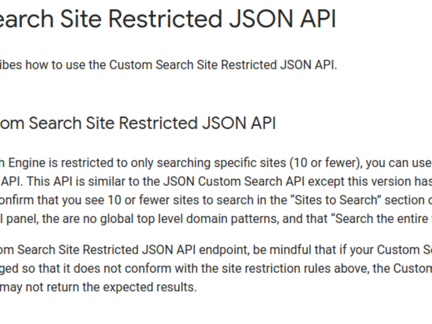This screenshot has width=432, height=324.
Task: Click the page title 'Search Site Restricted JSON API'
Action: 168,19
